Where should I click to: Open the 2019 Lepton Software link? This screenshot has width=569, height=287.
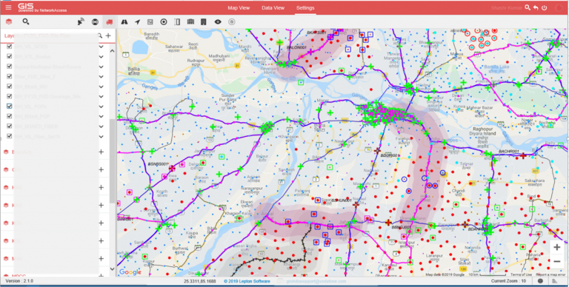pos(247,281)
